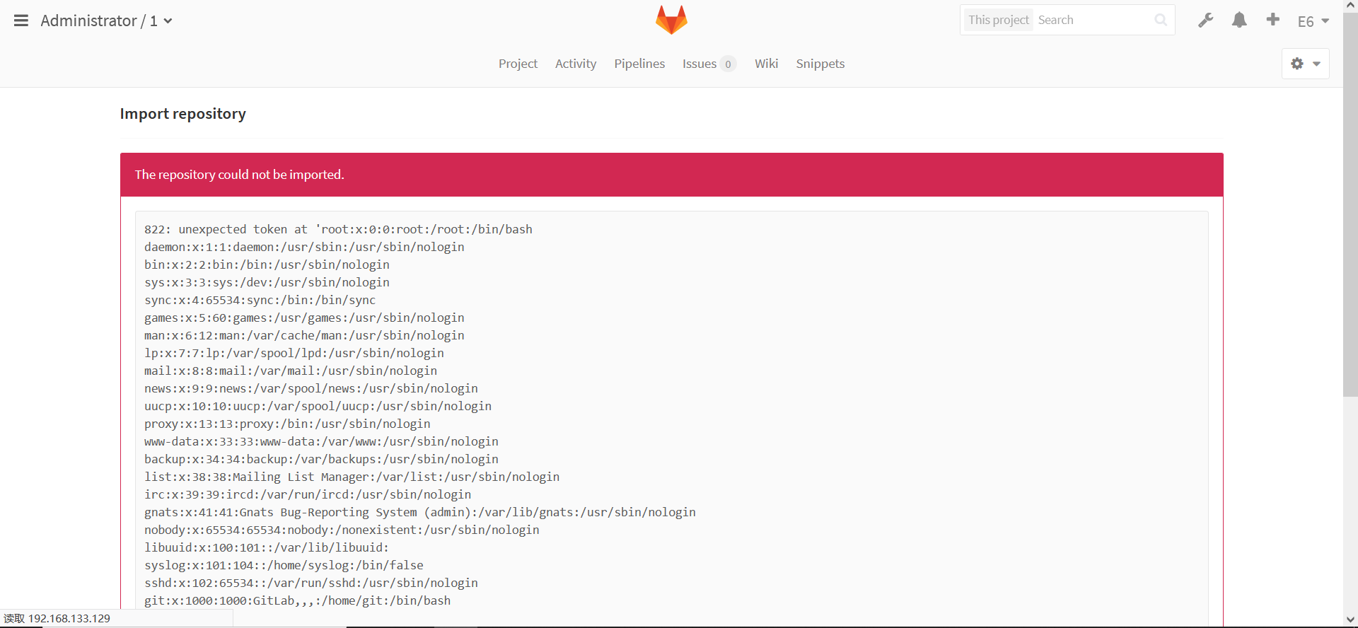Click the GitLab fox logo
1358x628 pixels.
pos(671,20)
